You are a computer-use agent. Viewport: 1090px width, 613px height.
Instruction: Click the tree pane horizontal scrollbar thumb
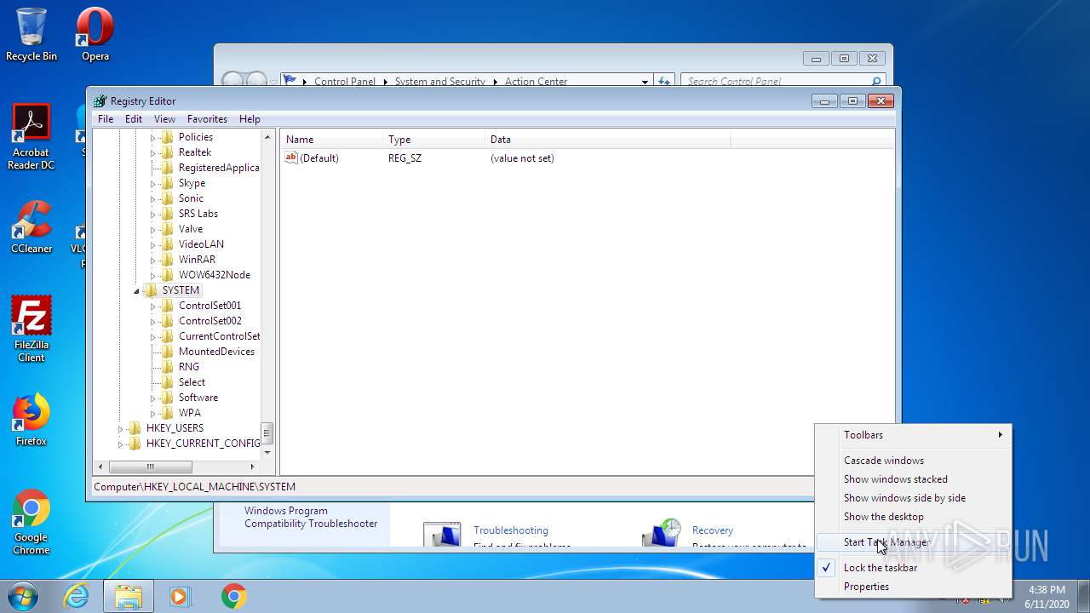pyautogui.click(x=151, y=467)
